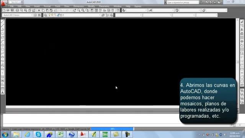Viewport: 245px width, 138px height.
Task: Open Skype from the taskbar
Action: click(38, 135)
